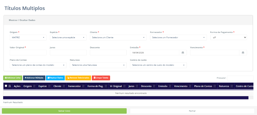Sort table by Cliente column icon

(64, 86)
